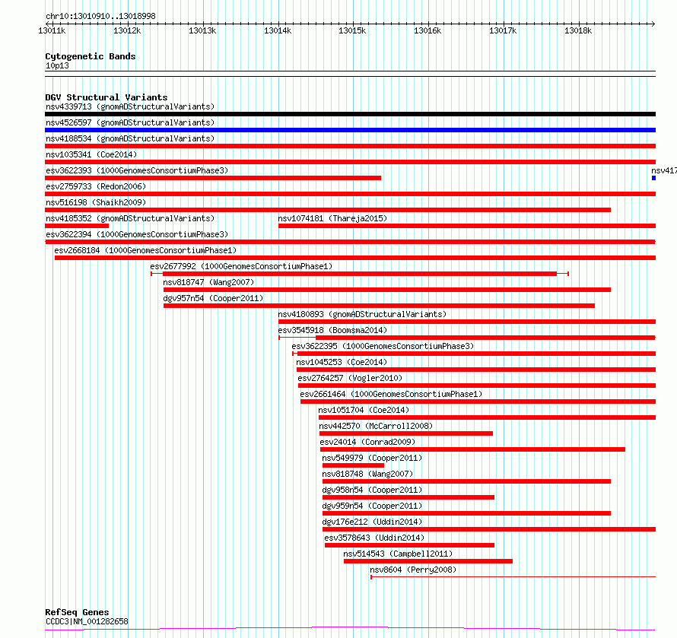Click esv2661464 1000Genomes Phase1 label
The width and height of the screenshot is (677, 638).
pos(391,394)
